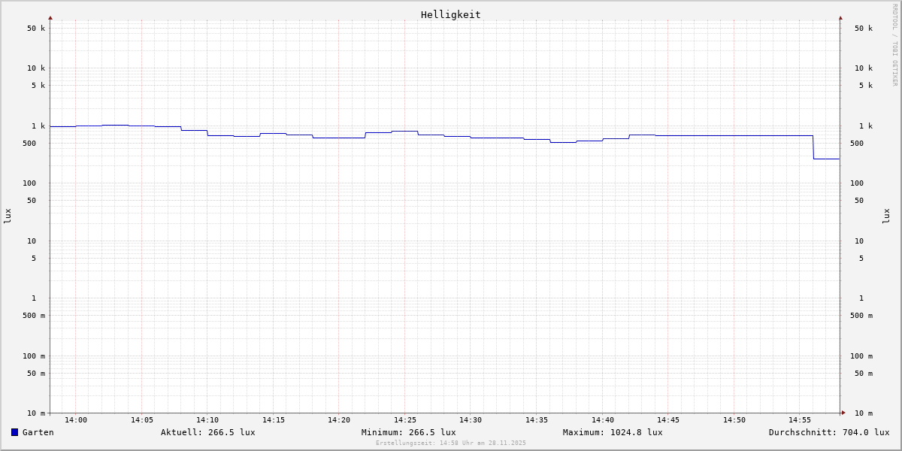Click the 14:55 time axis label
This screenshot has height=451, width=902.
800,420
